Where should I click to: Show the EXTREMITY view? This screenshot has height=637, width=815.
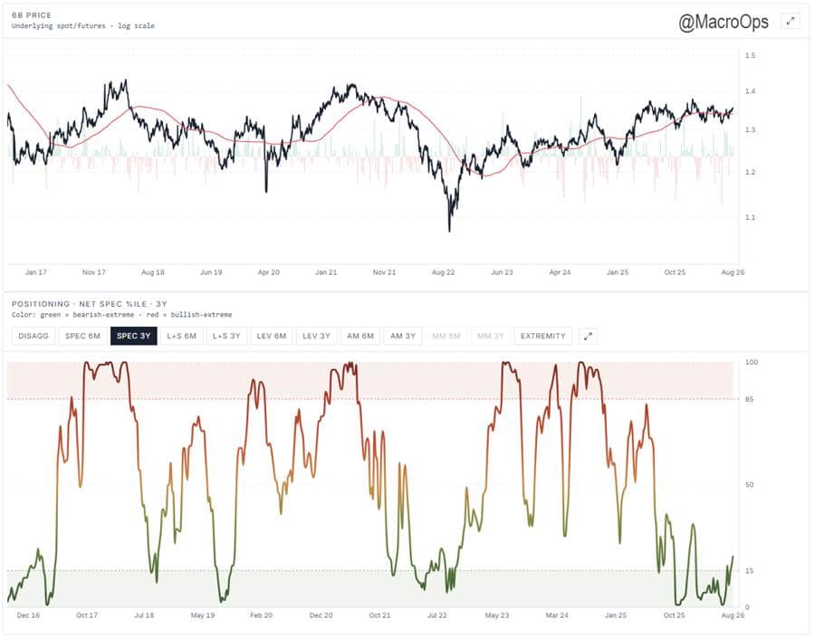(x=542, y=336)
